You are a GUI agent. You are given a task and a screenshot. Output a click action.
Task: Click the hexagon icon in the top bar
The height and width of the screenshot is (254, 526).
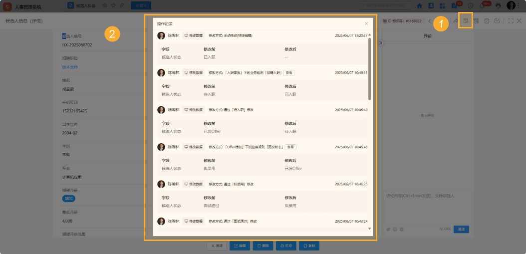point(471,5)
